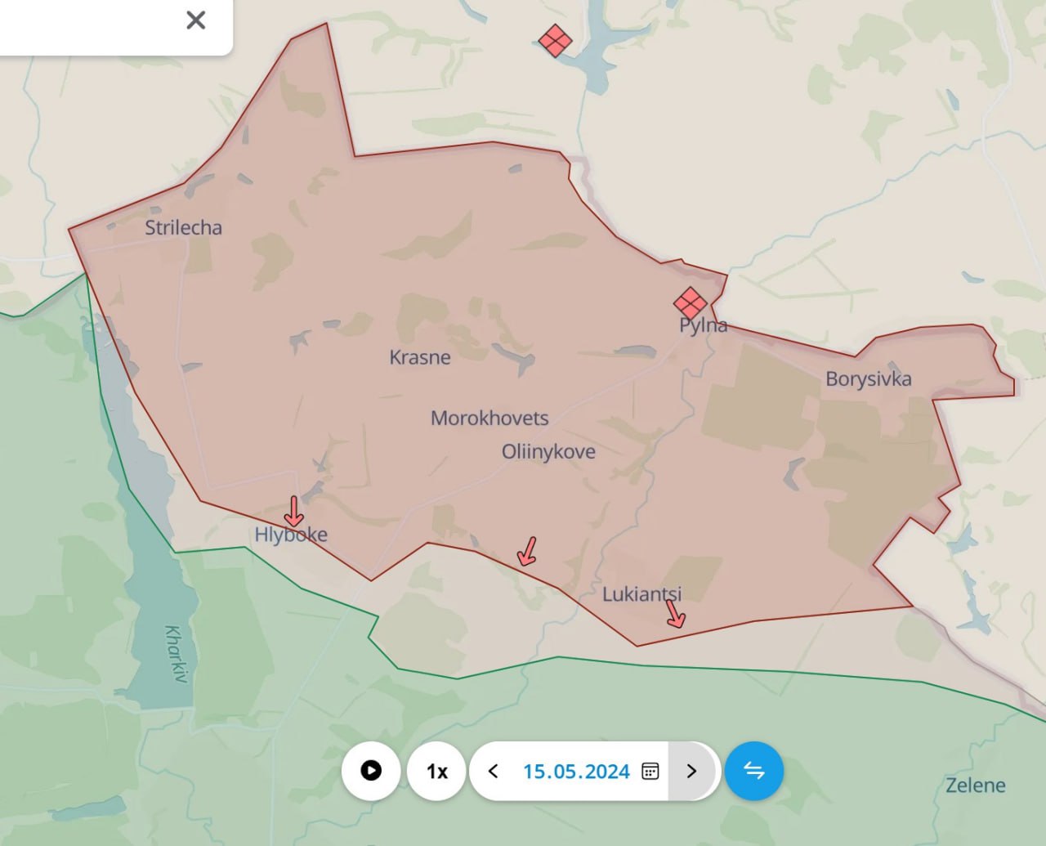Viewport: 1046px width, 846px height.
Task: Click the Kharkiv river label
Action: pyautogui.click(x=176, y=654)
